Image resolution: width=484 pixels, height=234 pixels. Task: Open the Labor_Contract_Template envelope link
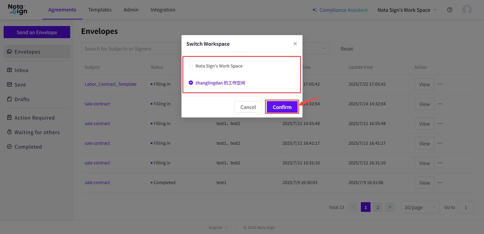(x=110, y=84)
